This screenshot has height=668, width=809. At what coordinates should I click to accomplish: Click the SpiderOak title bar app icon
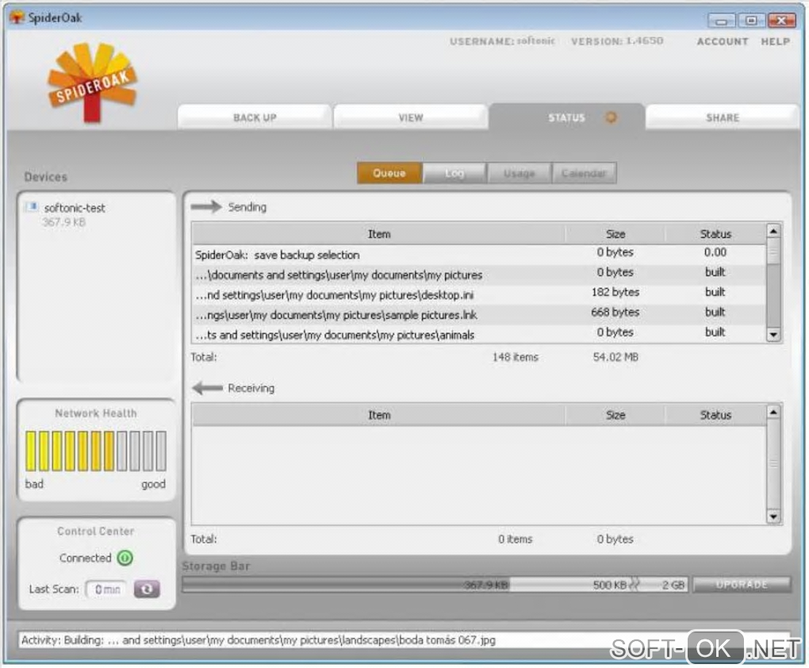17,17
